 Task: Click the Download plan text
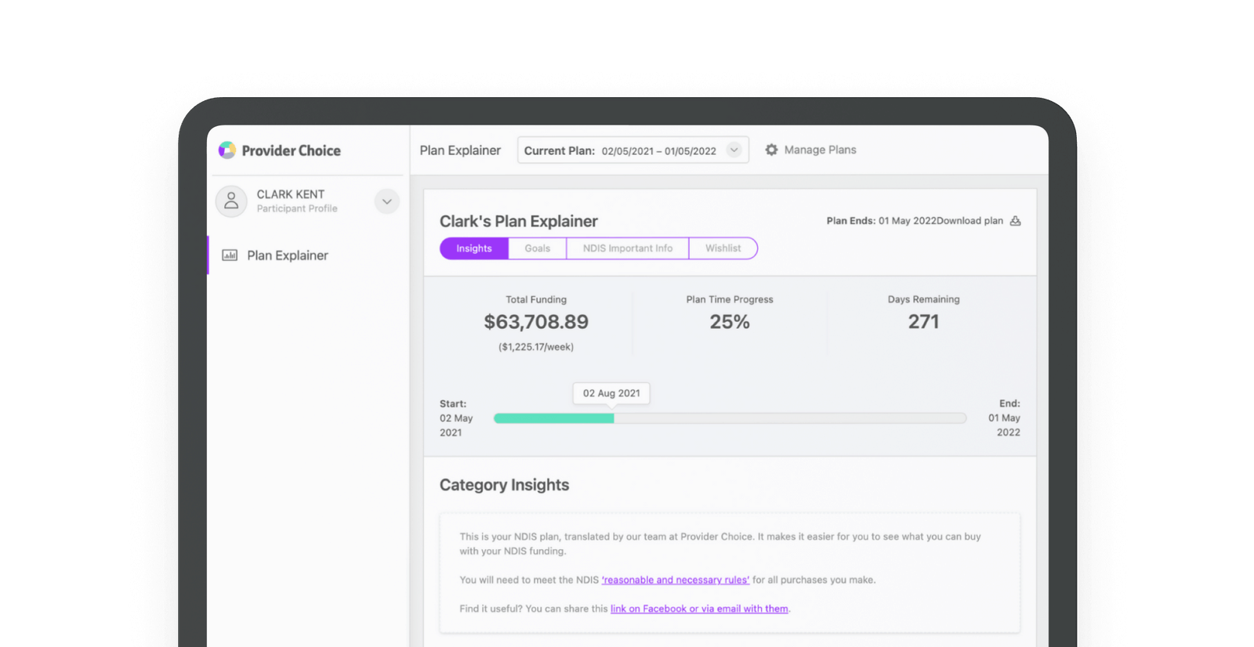click(970, 221)
